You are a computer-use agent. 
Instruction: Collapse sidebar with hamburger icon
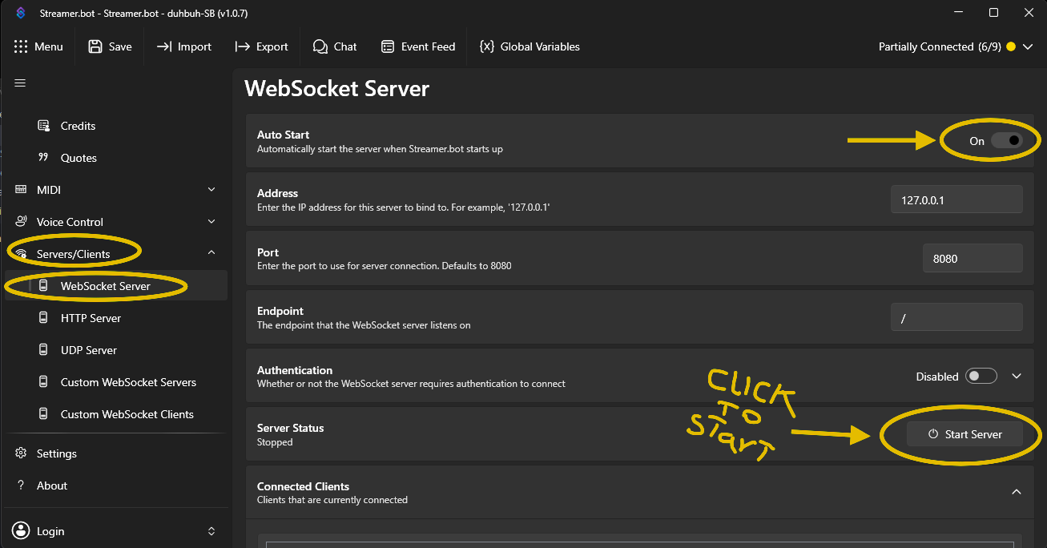(20, 83)
